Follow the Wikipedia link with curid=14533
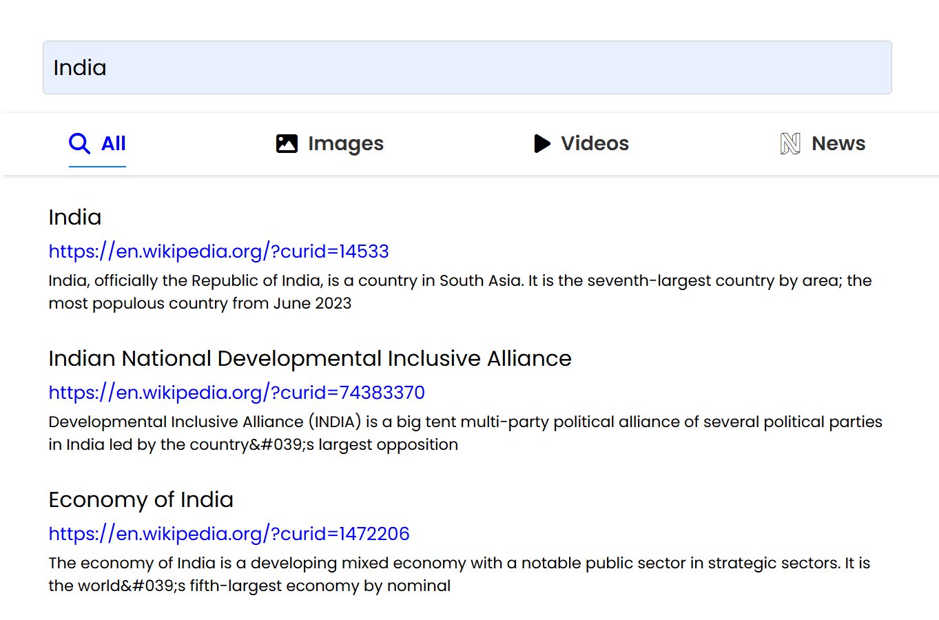 (219, 251)
